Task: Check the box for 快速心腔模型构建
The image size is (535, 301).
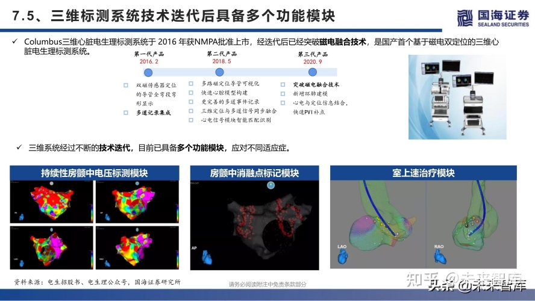Action: tap(191, 93)
